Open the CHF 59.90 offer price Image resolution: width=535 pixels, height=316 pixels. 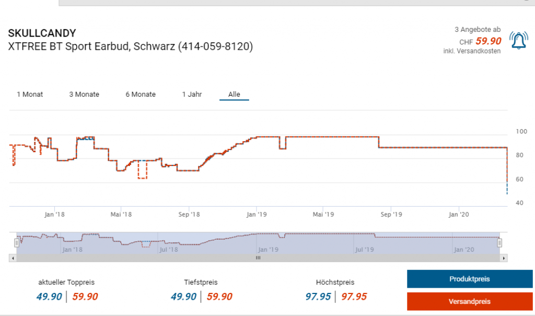tap(488, 41)
